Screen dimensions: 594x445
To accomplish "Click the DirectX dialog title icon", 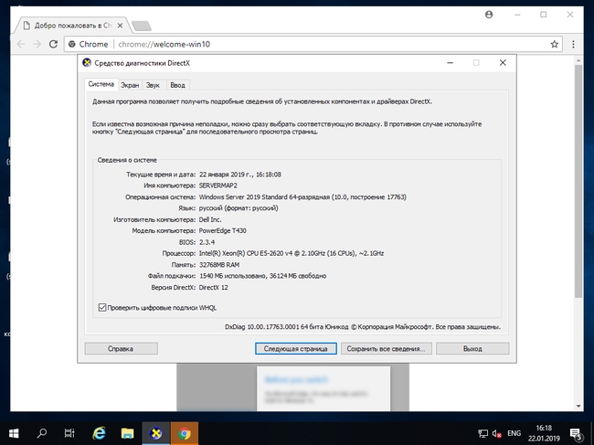I will (87, 63).
